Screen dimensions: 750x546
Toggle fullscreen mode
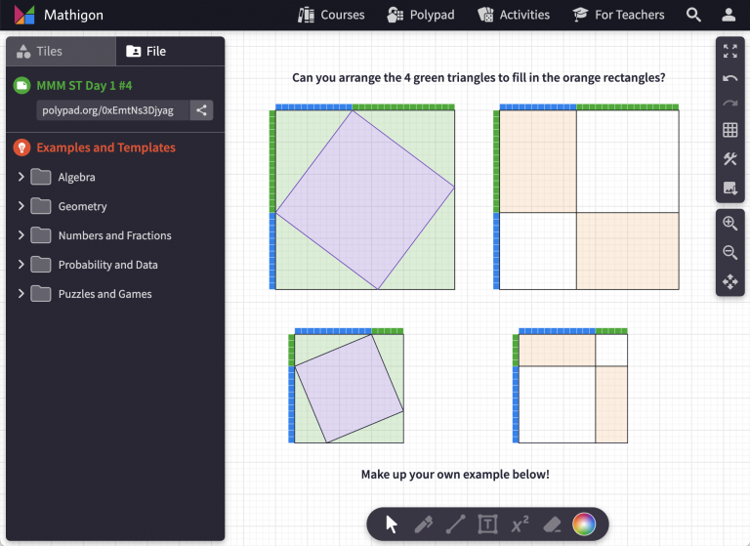coord(729,51)
